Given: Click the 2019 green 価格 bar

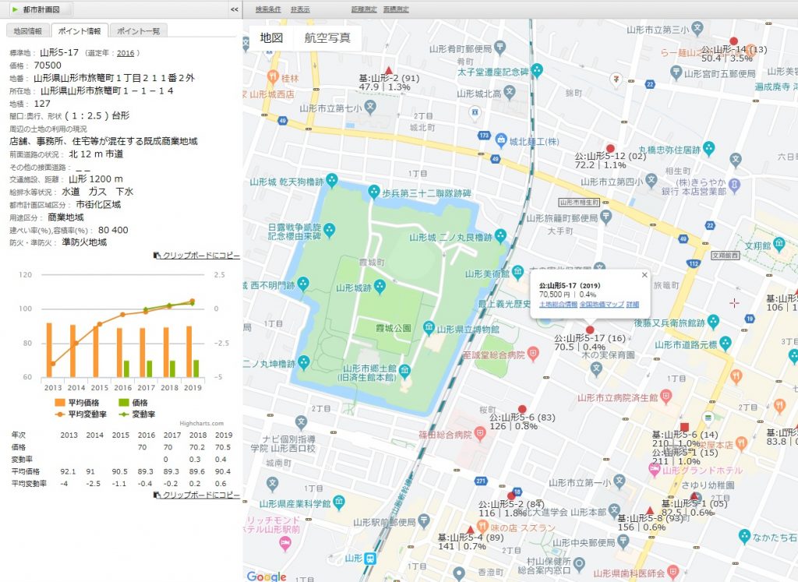Looking at the screenshot, I should point(196,369).
